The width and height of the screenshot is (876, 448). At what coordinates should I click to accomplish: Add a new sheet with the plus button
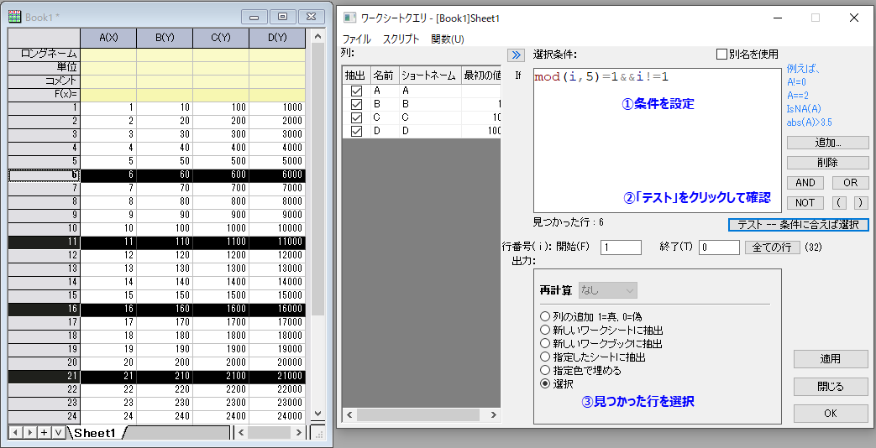[x=44, y=432]
